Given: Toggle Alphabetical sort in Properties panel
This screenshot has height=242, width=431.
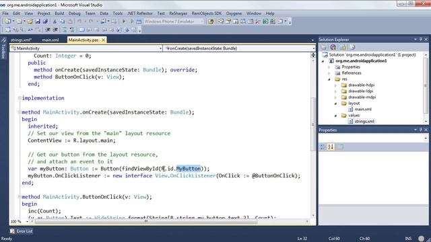Looking at the screenshot, I should click(x=331, y=147).
